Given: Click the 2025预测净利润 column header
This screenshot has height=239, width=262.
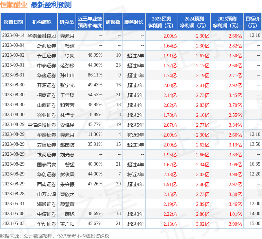Looking at the screenshot, I should click(227, 22).
